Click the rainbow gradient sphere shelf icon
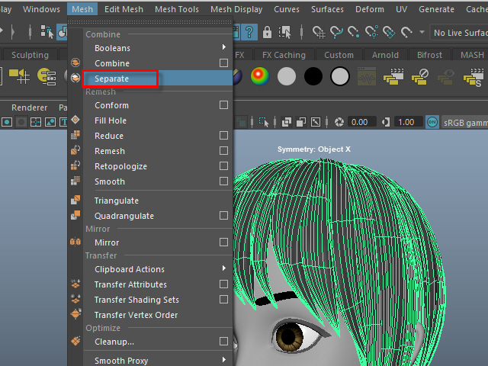The height and width of the screenshot is (366, 488). click(261, 76)
